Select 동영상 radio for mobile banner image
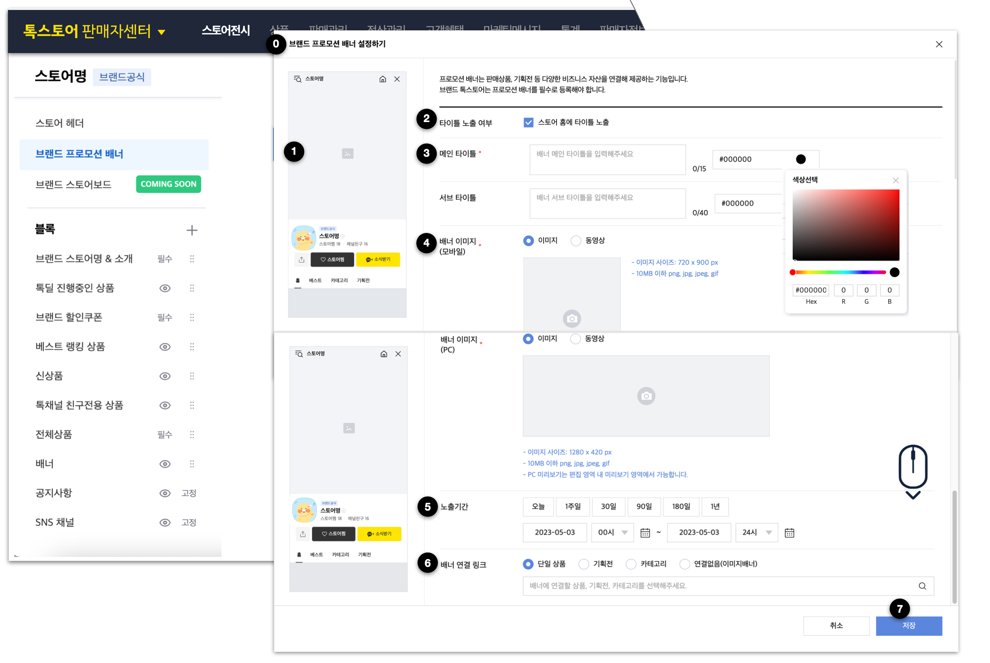Screen dimensions: 990x663 click(x=575, y=241)
